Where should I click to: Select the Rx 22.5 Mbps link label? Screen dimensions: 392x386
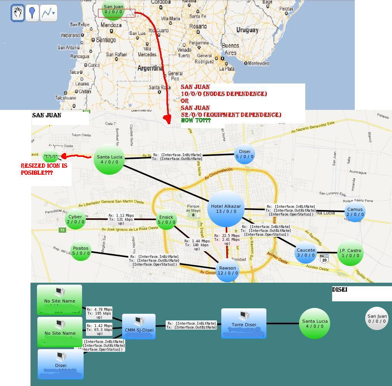227,240
